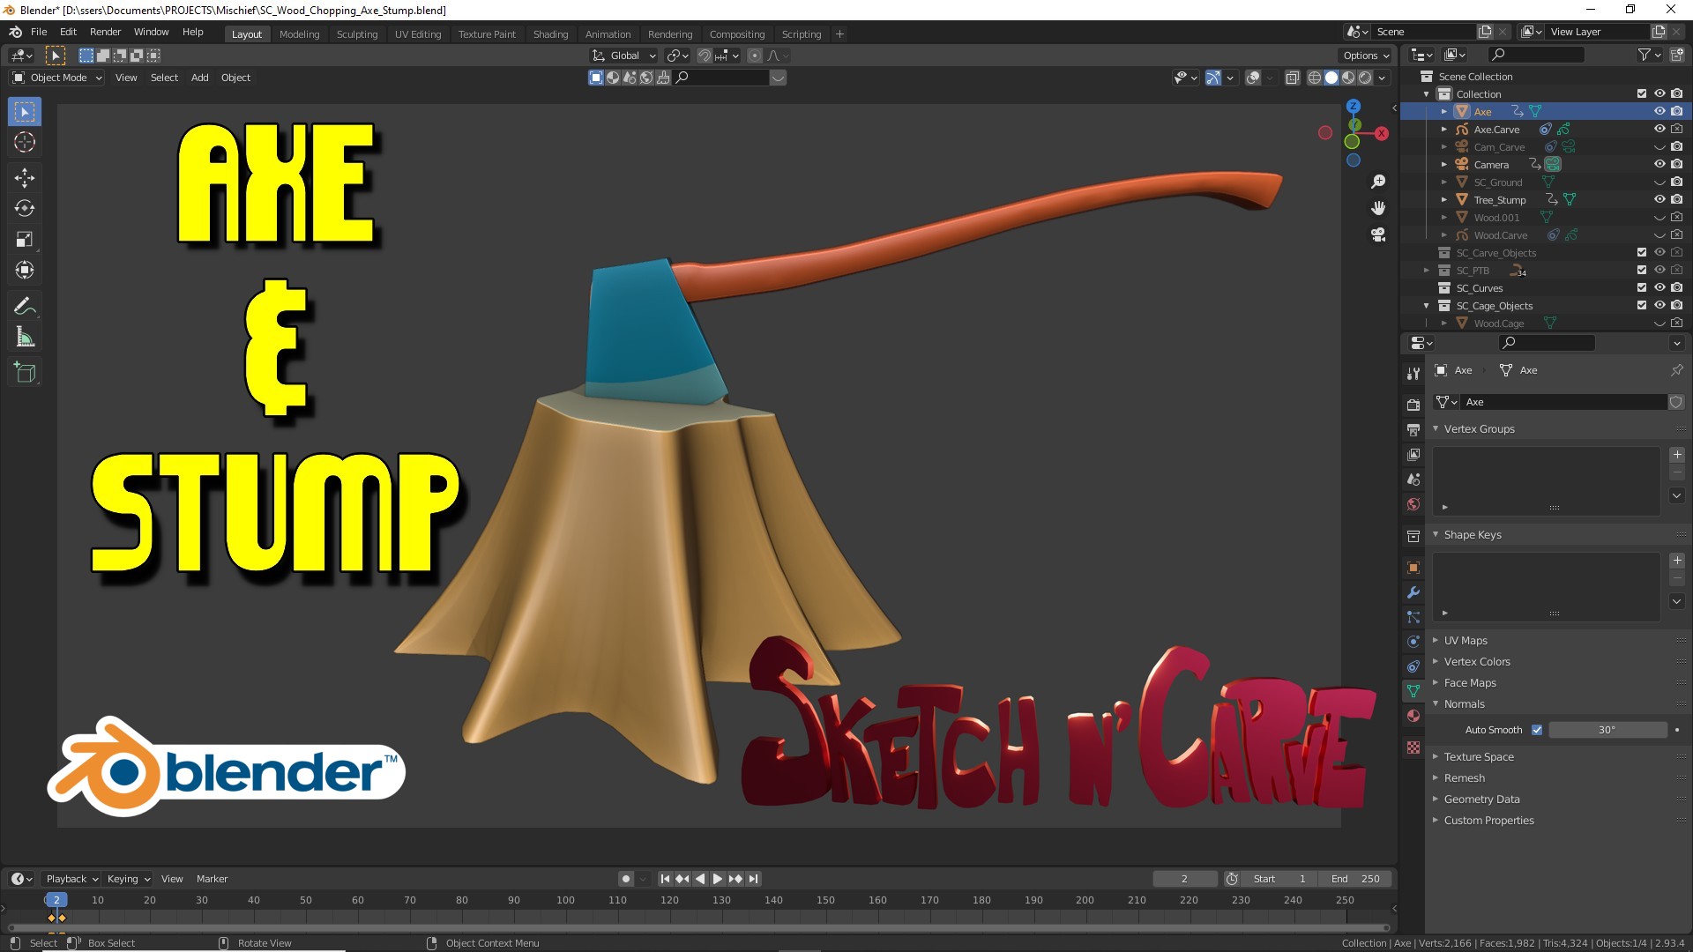Switch to the UV Editing workspace tab
The height and width of the screenshot is (952, 1693).
(x=418, y=34)
